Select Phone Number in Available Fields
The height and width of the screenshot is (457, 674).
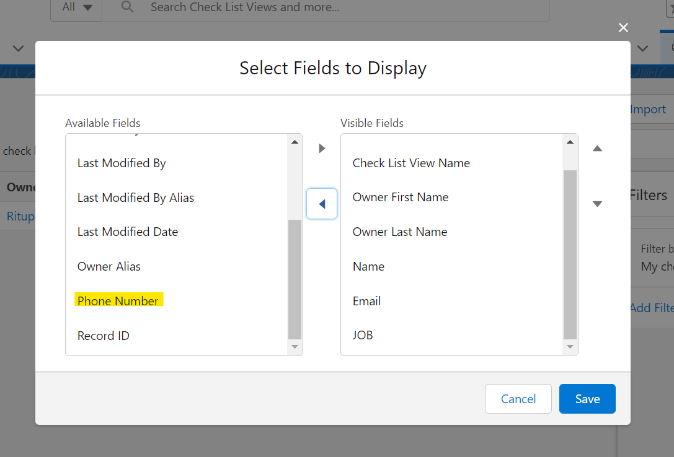tap(118, 301)
